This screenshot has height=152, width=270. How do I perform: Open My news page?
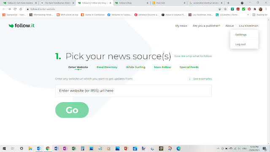(x=181, y=26)
